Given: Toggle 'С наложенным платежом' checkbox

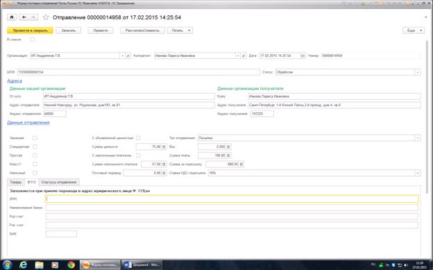Looking at the screenshot, I should tap(138, 155).
